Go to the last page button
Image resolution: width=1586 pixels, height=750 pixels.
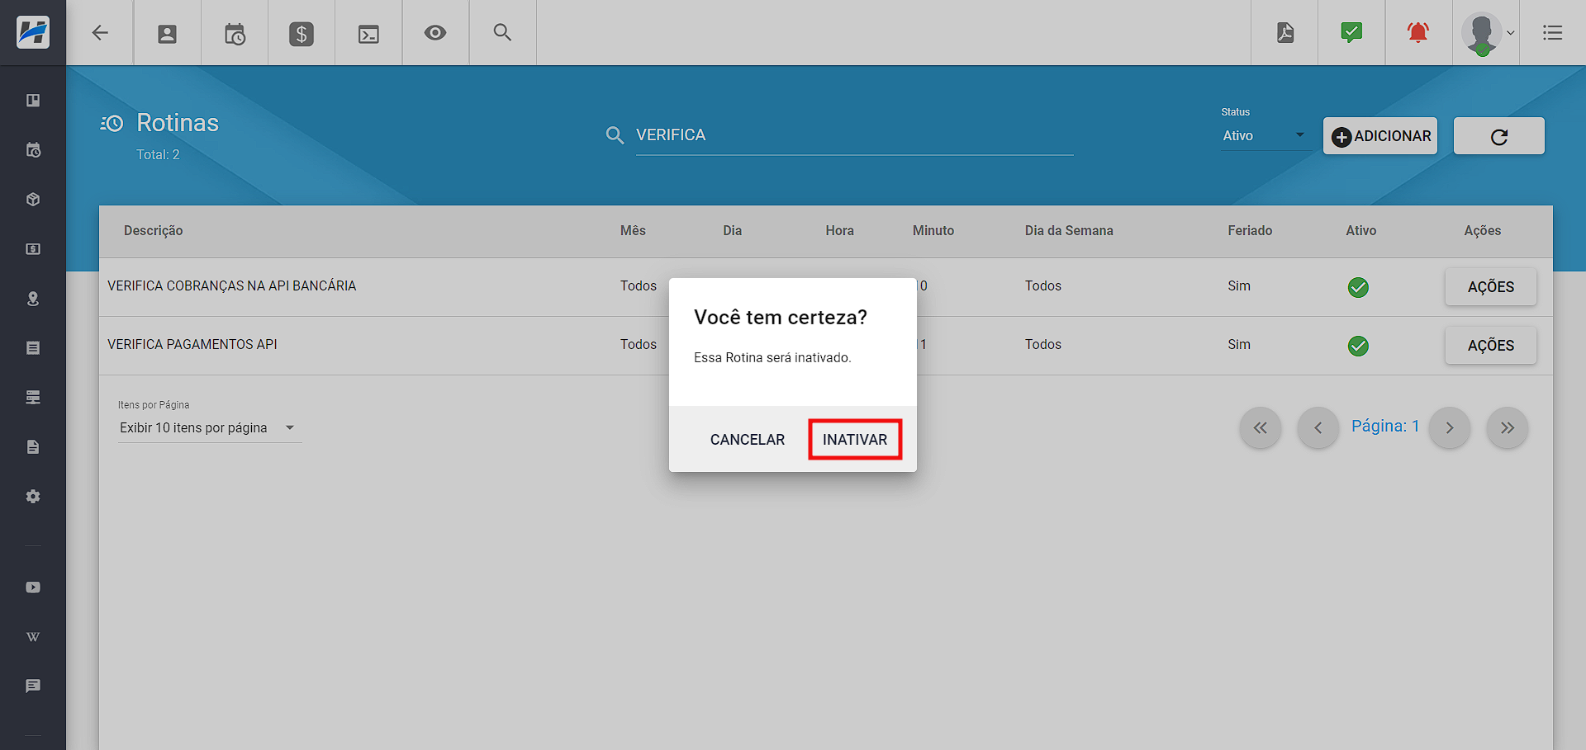point(1508,427)
